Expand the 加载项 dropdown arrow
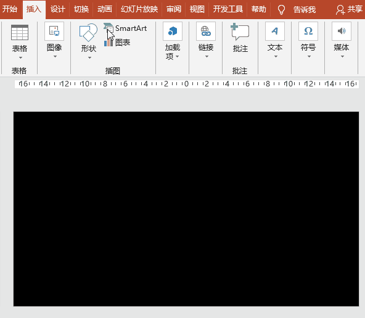365x318 pixels. [x=178, y=56]
